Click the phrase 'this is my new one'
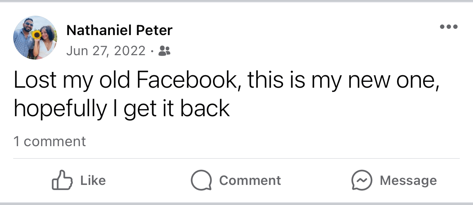The height and width of the screenshot is (205, 473). 343,80
